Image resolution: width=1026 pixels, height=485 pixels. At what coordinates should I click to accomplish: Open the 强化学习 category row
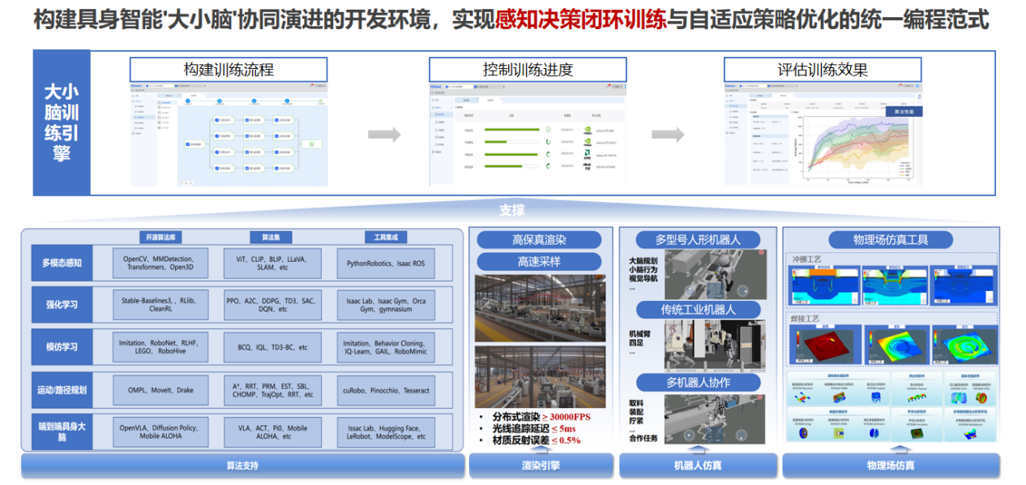click(62, 305)
